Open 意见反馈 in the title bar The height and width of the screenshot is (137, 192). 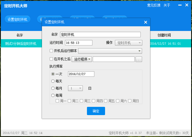[153, 5]
